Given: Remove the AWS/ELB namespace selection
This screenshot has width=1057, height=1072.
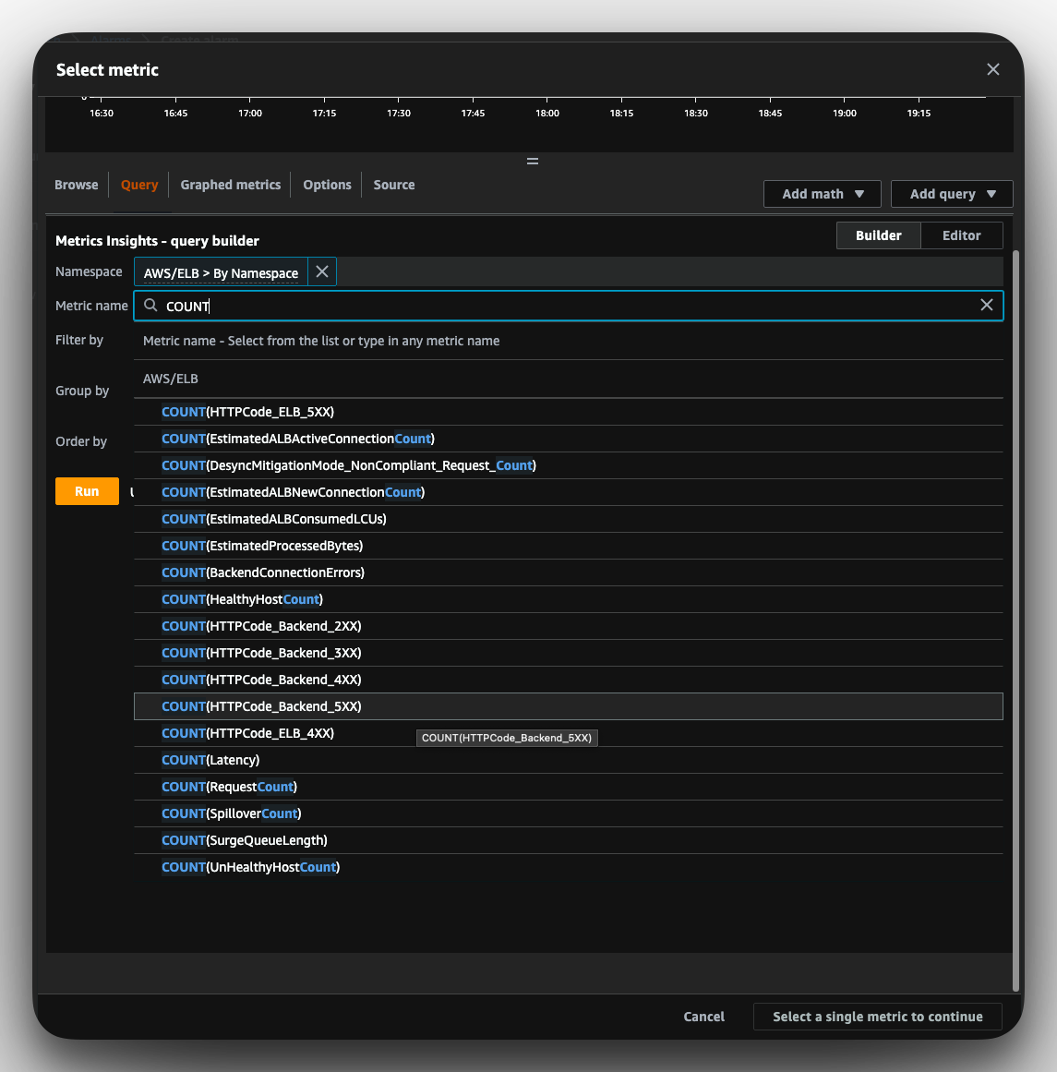Looking at the screenshot, I should pos(322,272).
